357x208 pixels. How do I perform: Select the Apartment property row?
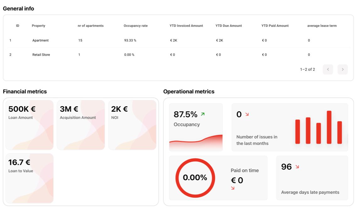point(41,40)
